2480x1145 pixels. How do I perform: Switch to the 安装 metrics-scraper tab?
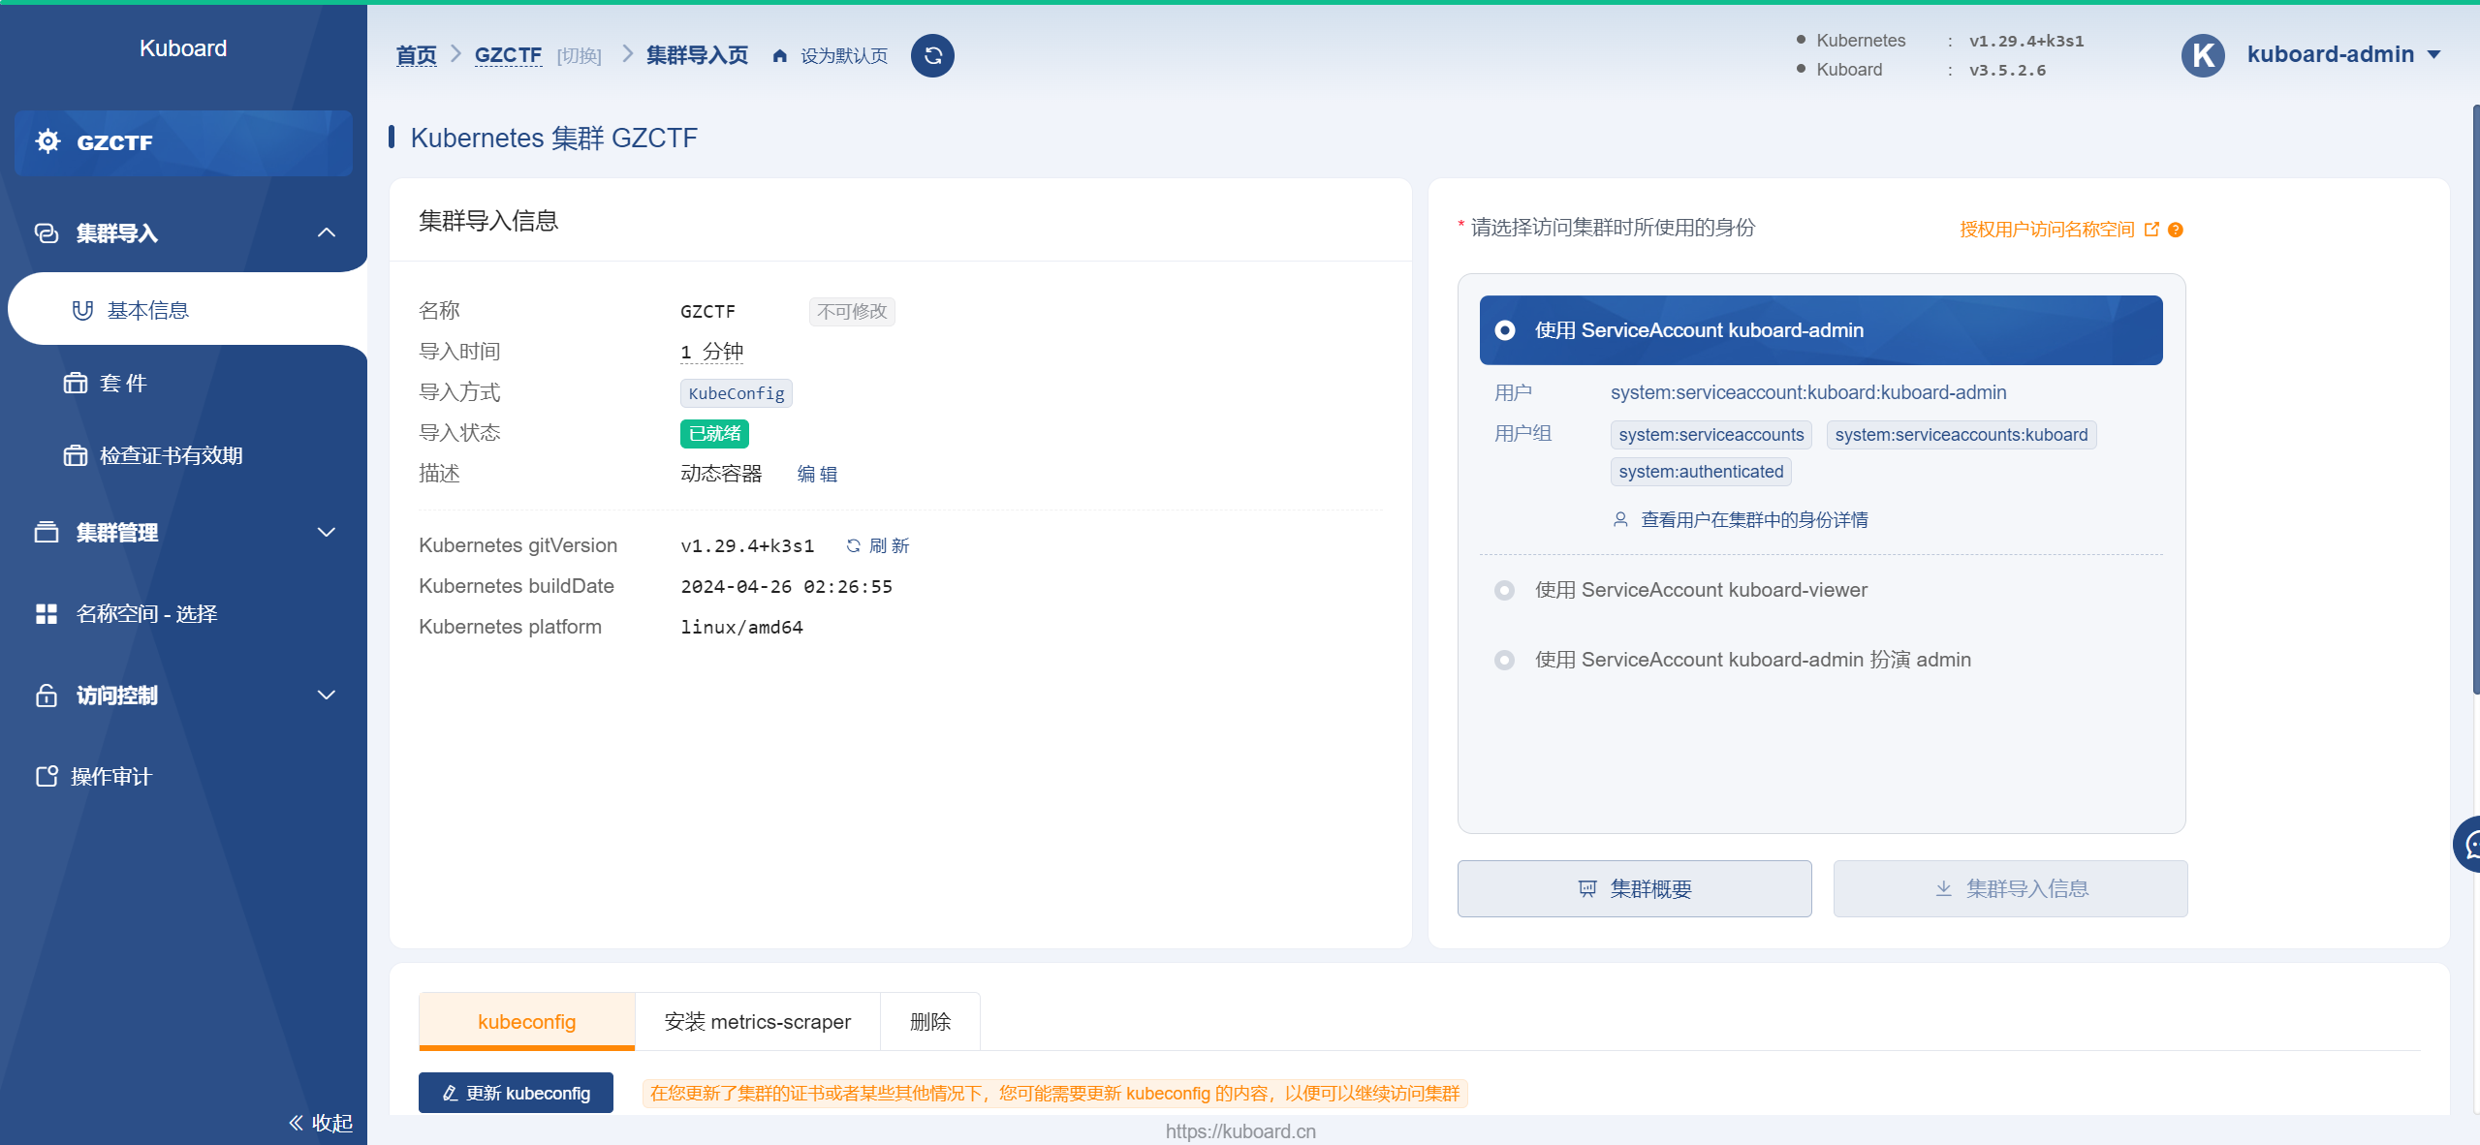[x=757, y=1022]
